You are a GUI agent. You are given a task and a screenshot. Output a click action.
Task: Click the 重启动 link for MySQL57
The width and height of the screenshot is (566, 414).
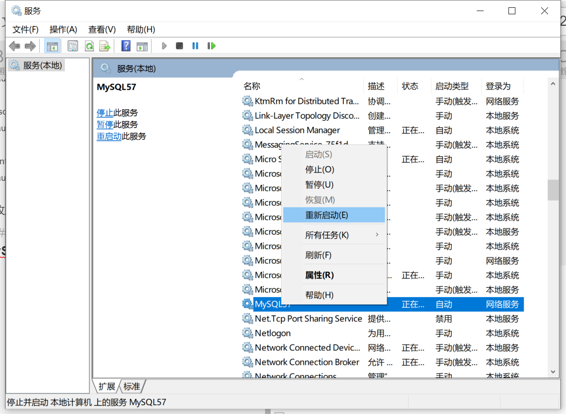coord(109,136)
